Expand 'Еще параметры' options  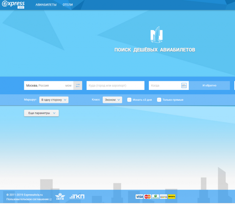41,113
